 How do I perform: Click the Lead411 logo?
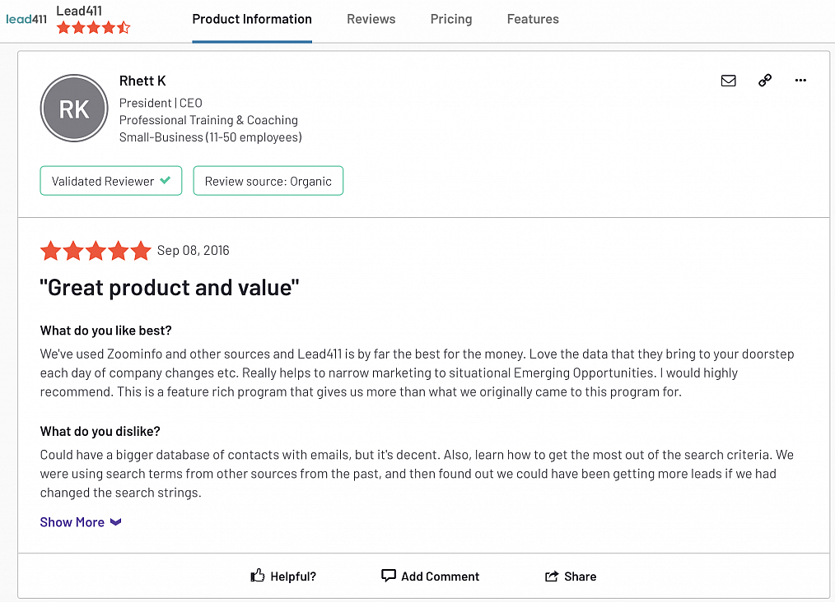click(26, 19)
